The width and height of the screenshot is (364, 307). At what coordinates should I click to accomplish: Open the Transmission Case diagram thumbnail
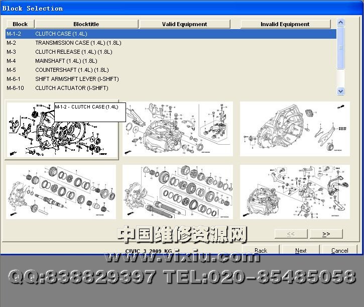(178, 129)
